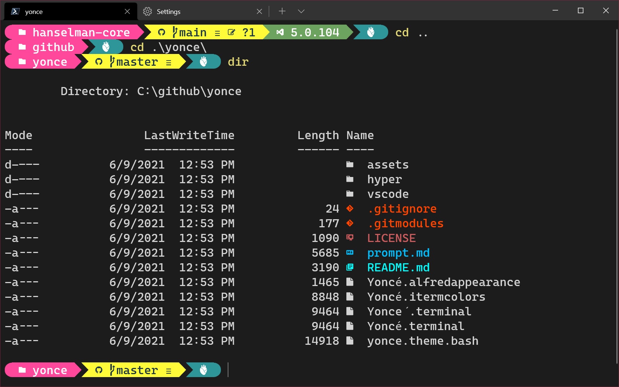Image resolution: width=619 pixels, height=387 pixels.
Task: Click the folder icon in hanselman-core segment
Action: (x=22, y=32)
